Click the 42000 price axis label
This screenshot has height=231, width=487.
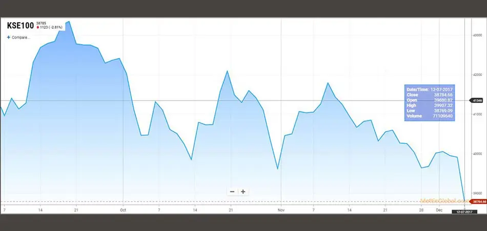coord(478,74)
